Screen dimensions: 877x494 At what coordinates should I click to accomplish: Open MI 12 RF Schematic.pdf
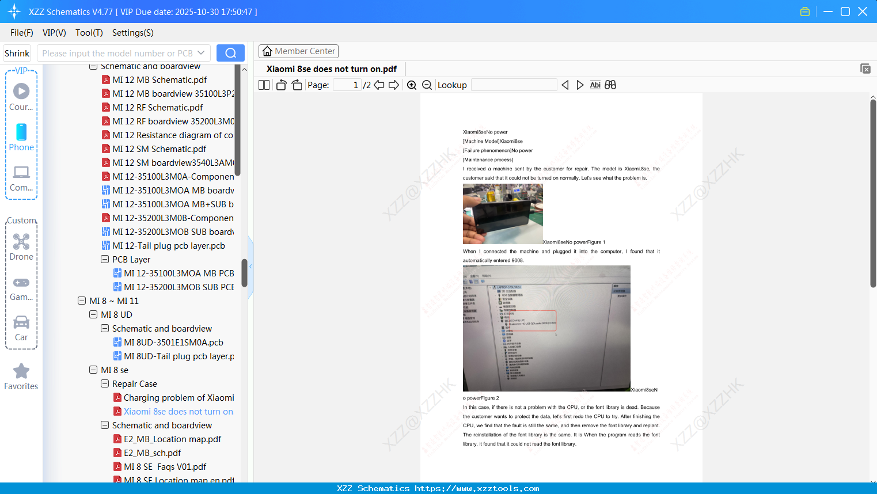click(158, 108)
